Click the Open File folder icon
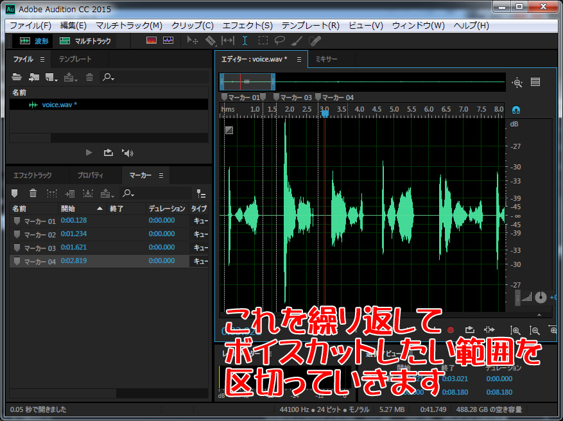This screenshot has width=563, height=421. pyautogui.click(x=17, y=77)
